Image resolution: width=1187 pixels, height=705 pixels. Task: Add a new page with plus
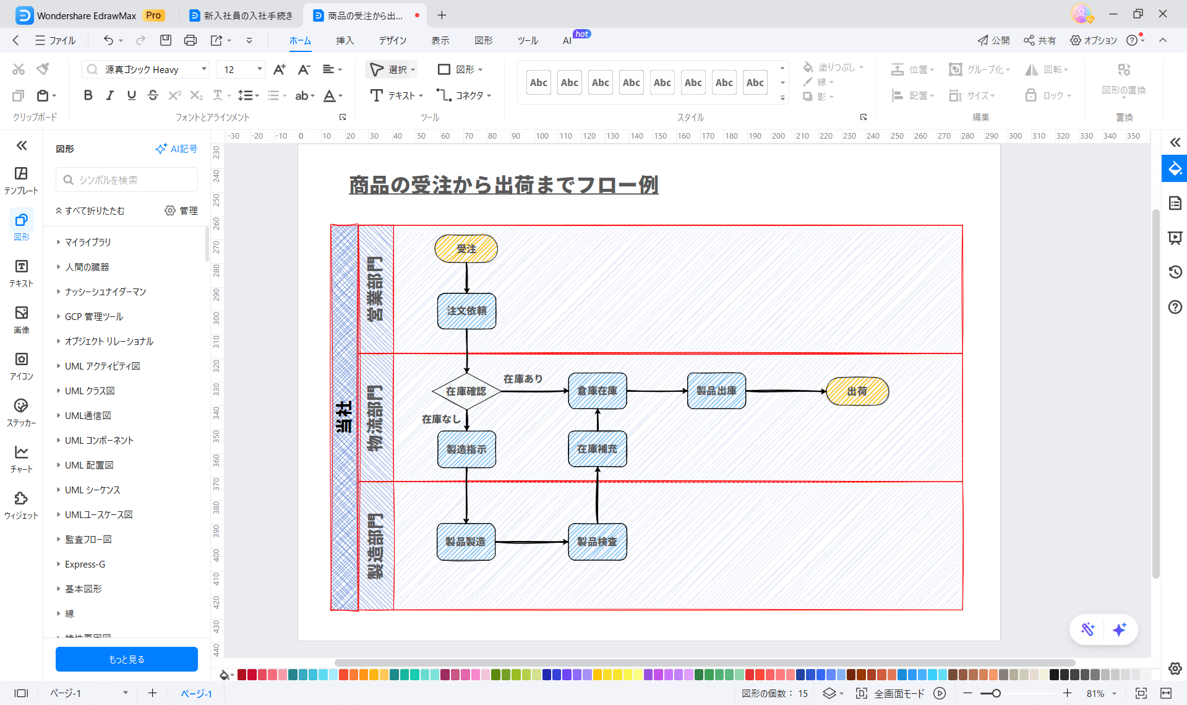pos(152,693)
